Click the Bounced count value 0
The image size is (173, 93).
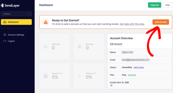point(87,48)
